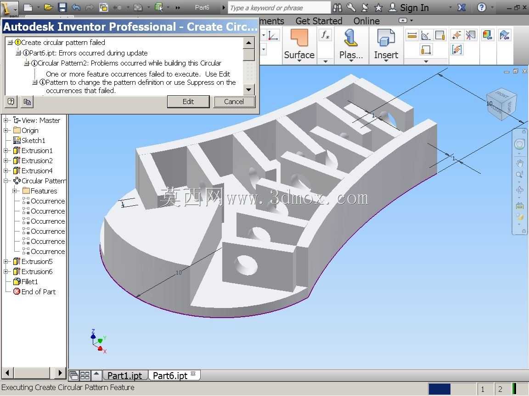Viewport: 529px width, 396px height.
Task: Activate the Pan hand tool in navigation bar
Action: click(x=519, y=164)
